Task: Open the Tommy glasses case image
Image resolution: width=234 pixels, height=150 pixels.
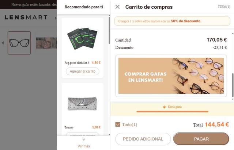Action: tap(83, 104)
